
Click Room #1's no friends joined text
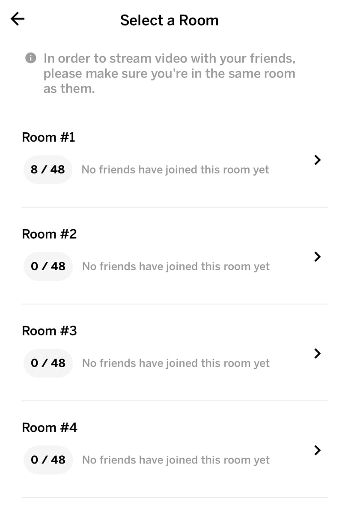[x=175, y=170]
